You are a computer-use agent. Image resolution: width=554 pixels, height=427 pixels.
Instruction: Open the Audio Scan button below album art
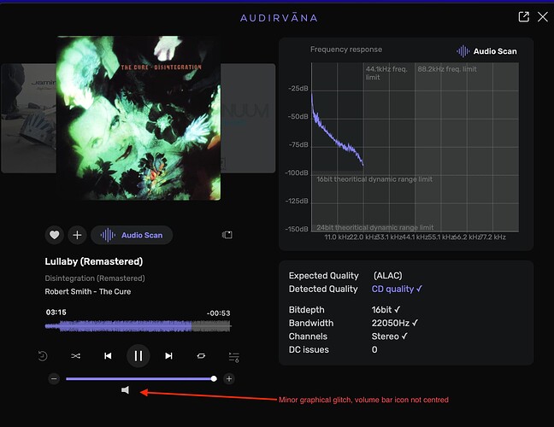point(132,235)
